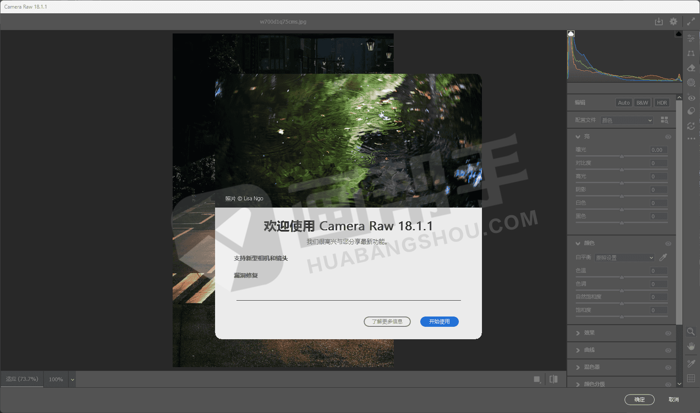Expand the 曲线 curve section
Screen dimensions: 700x413
click(x=589, y=350)
